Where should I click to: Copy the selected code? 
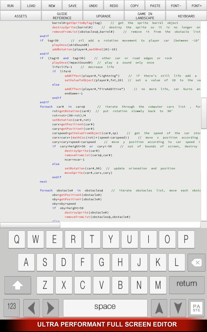coord(135,5)
